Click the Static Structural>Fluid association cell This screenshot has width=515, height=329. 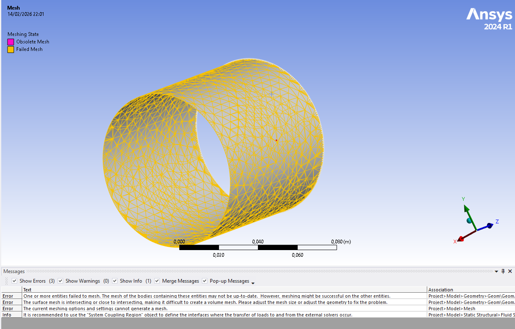click(x=471, y=315)
